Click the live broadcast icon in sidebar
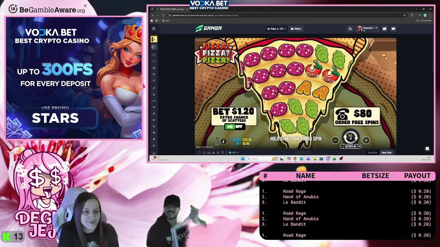Viewport: 440px width, 247px height. tap(154, 101)
